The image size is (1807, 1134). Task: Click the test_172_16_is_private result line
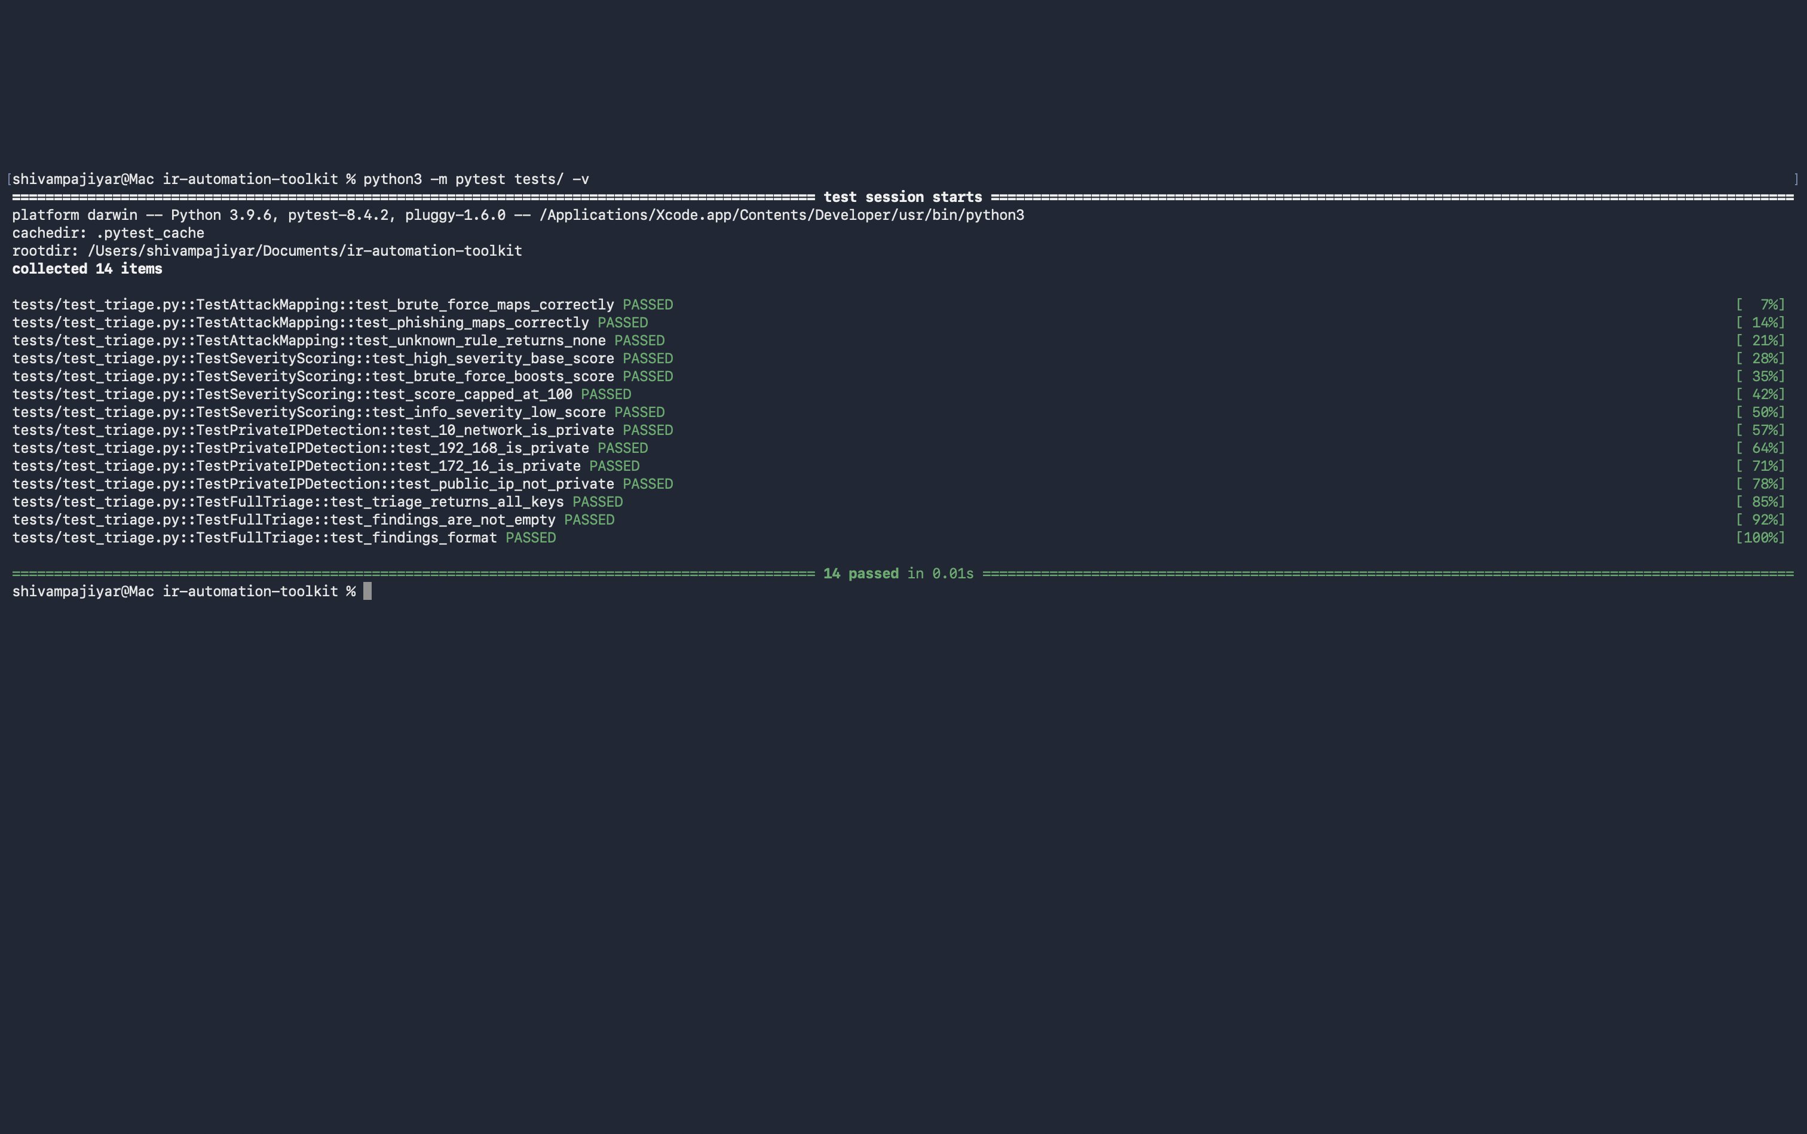tap(326, 467)
